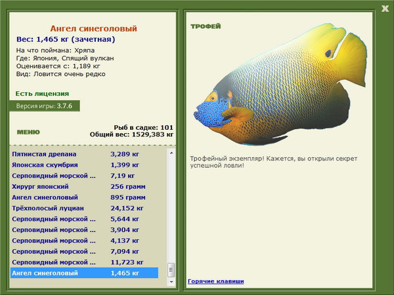Select Хирург японский 256 грамм entry
Screen dimensions: 394x295
pyautogui.click(x=85, y=186)
